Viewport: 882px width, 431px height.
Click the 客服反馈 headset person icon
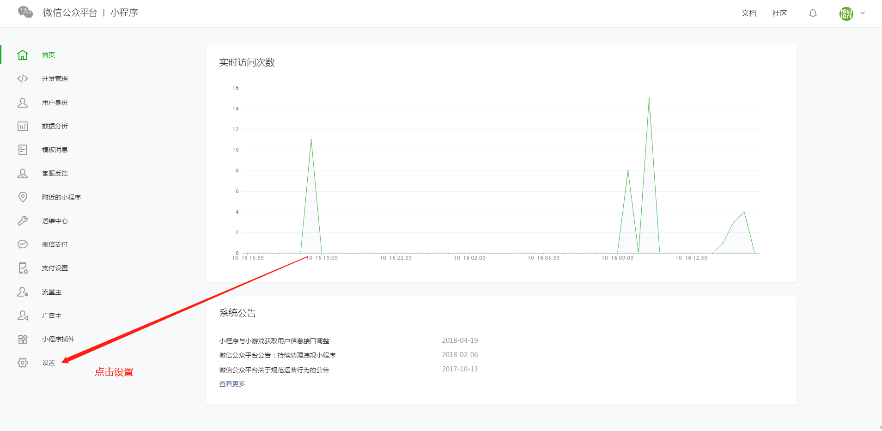click(x=23, y=173)
